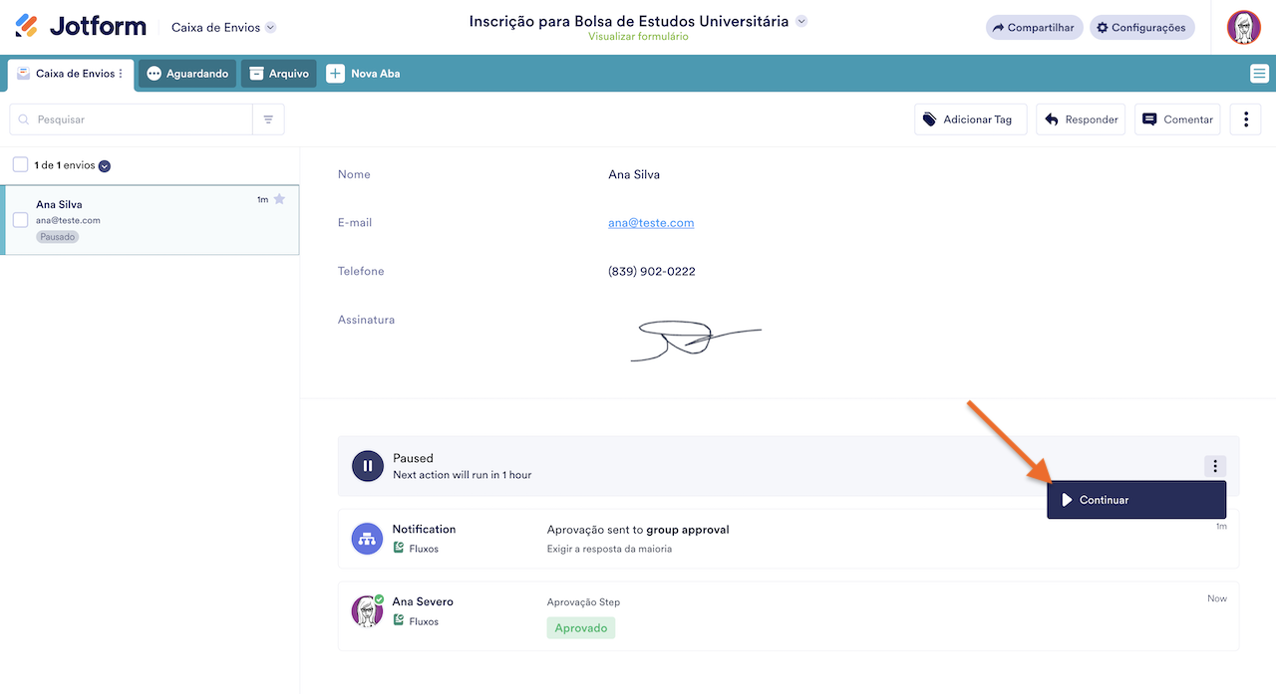Click the Comentar button
Viewport: 1276px width, 694px height.
[x=1177, y=119]
